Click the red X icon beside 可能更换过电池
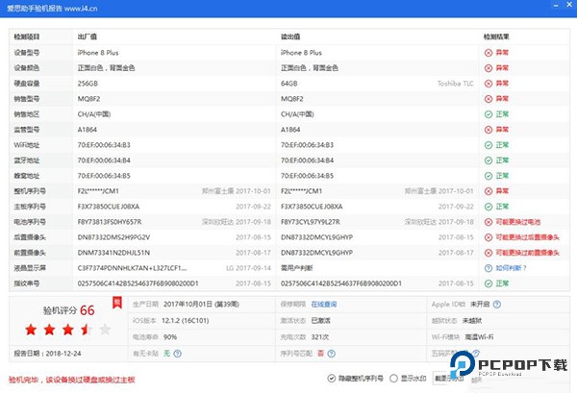This screenshot has height=393, width=577. click(489, 222)
